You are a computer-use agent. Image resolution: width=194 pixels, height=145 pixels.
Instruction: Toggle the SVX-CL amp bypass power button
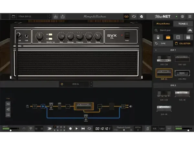tap(62, 84)
